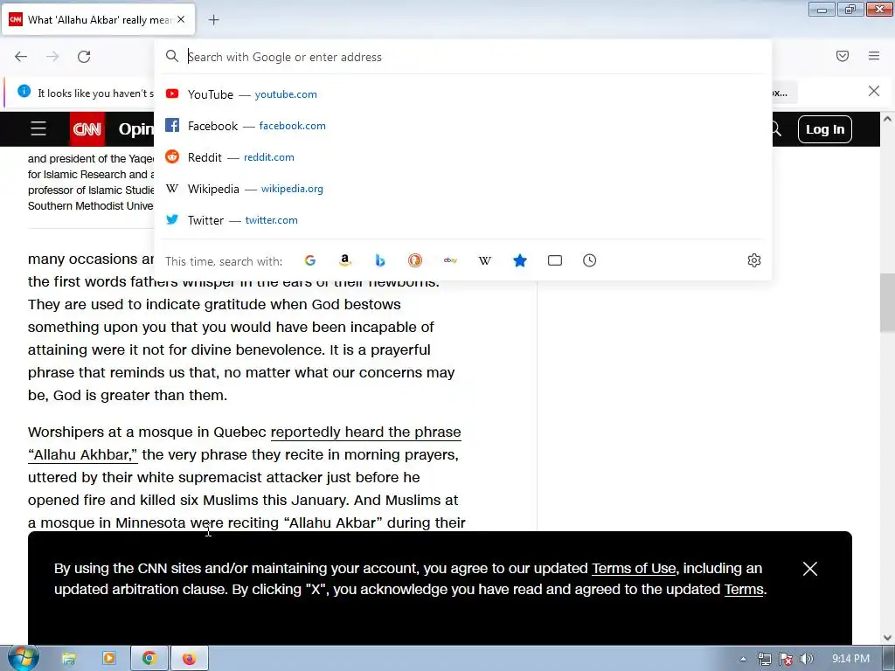Open the Firefox application menu
Screen dimensions: 895x671
point(874,56)
